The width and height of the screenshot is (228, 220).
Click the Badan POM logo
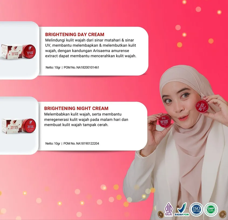[x=182, y=209]
